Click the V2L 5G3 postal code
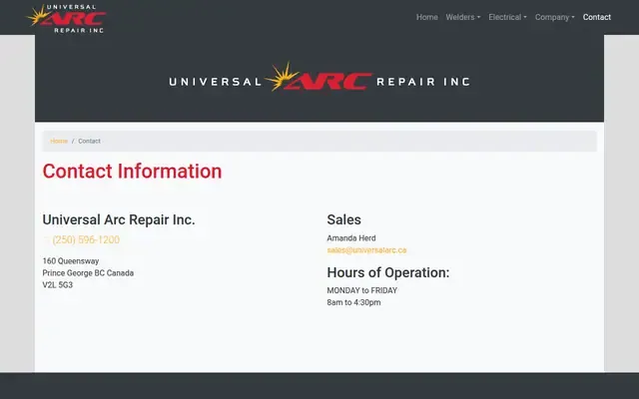Image resolution: width=639 pixels, height=399 pixels. pyautogui.click(x=58, y=284)
